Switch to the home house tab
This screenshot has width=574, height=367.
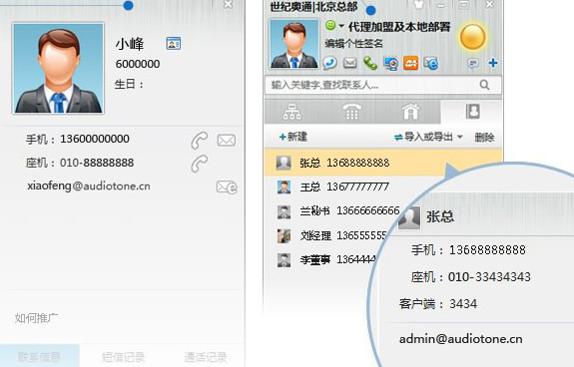tap(410, 112)
